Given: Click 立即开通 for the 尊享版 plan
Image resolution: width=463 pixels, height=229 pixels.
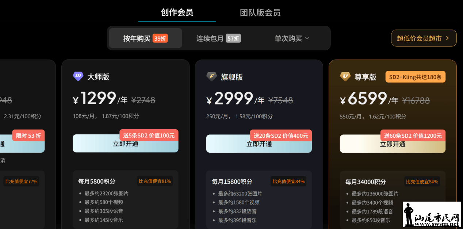Looking at the screenshot, I should click(x=393, y=144).
